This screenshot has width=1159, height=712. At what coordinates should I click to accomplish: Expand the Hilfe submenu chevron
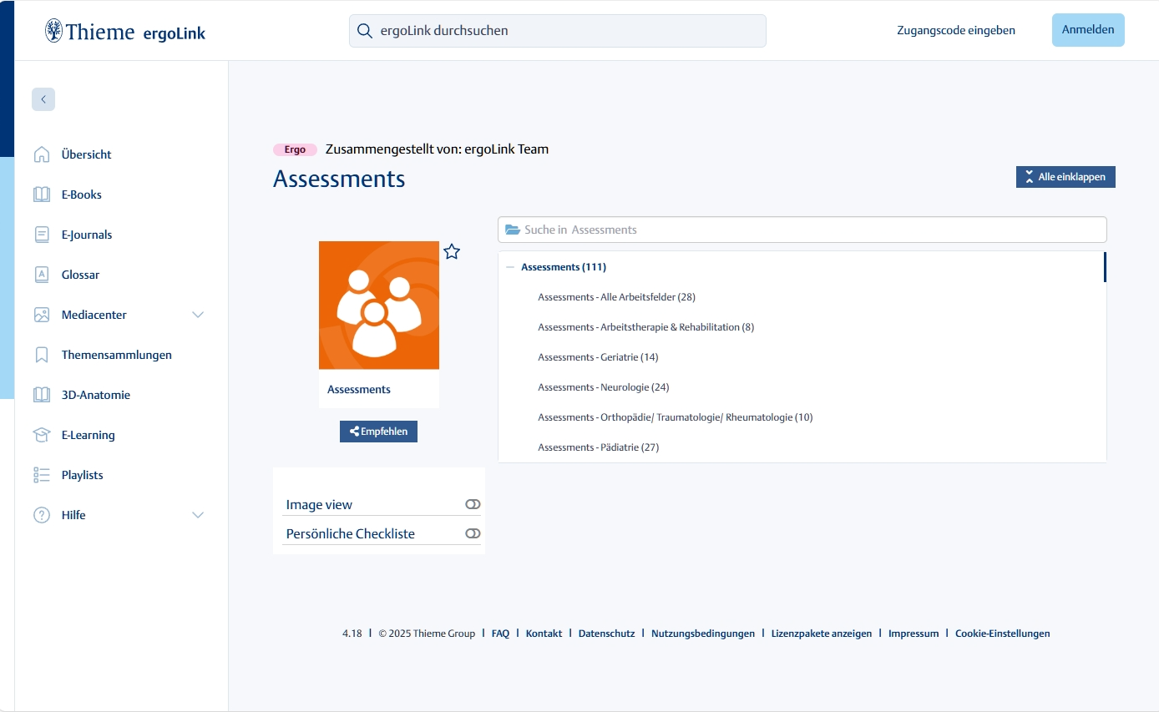click(x=198, y=515)
